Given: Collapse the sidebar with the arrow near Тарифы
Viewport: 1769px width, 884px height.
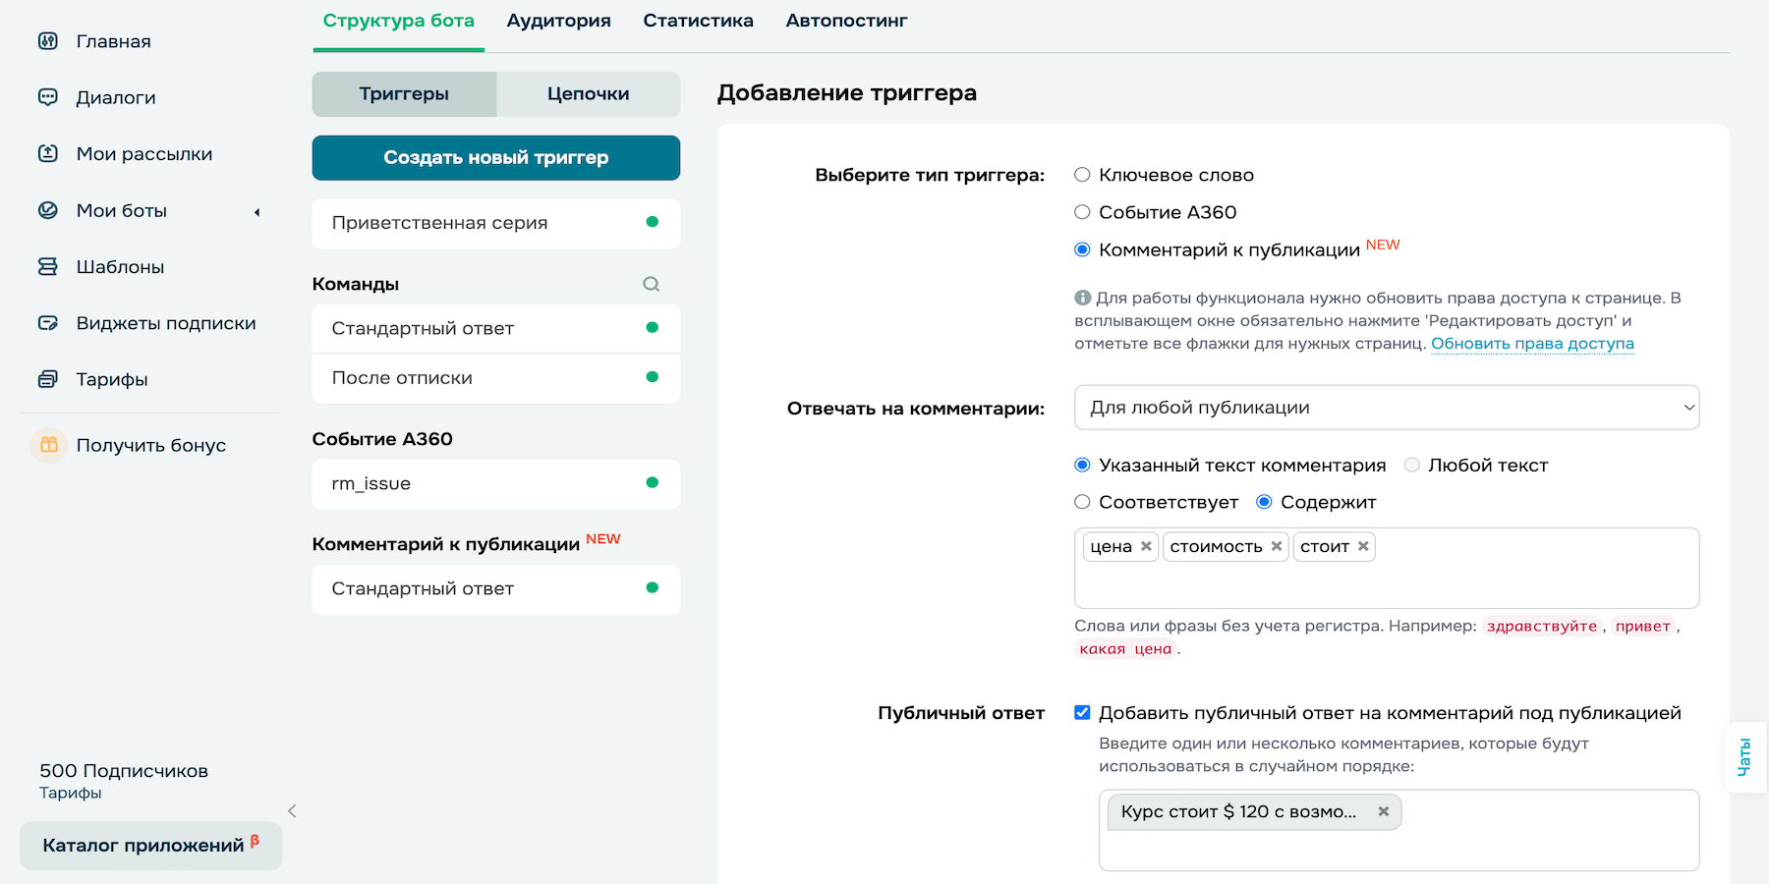Looking at the screenshot, I should click(x=292, y=811).
